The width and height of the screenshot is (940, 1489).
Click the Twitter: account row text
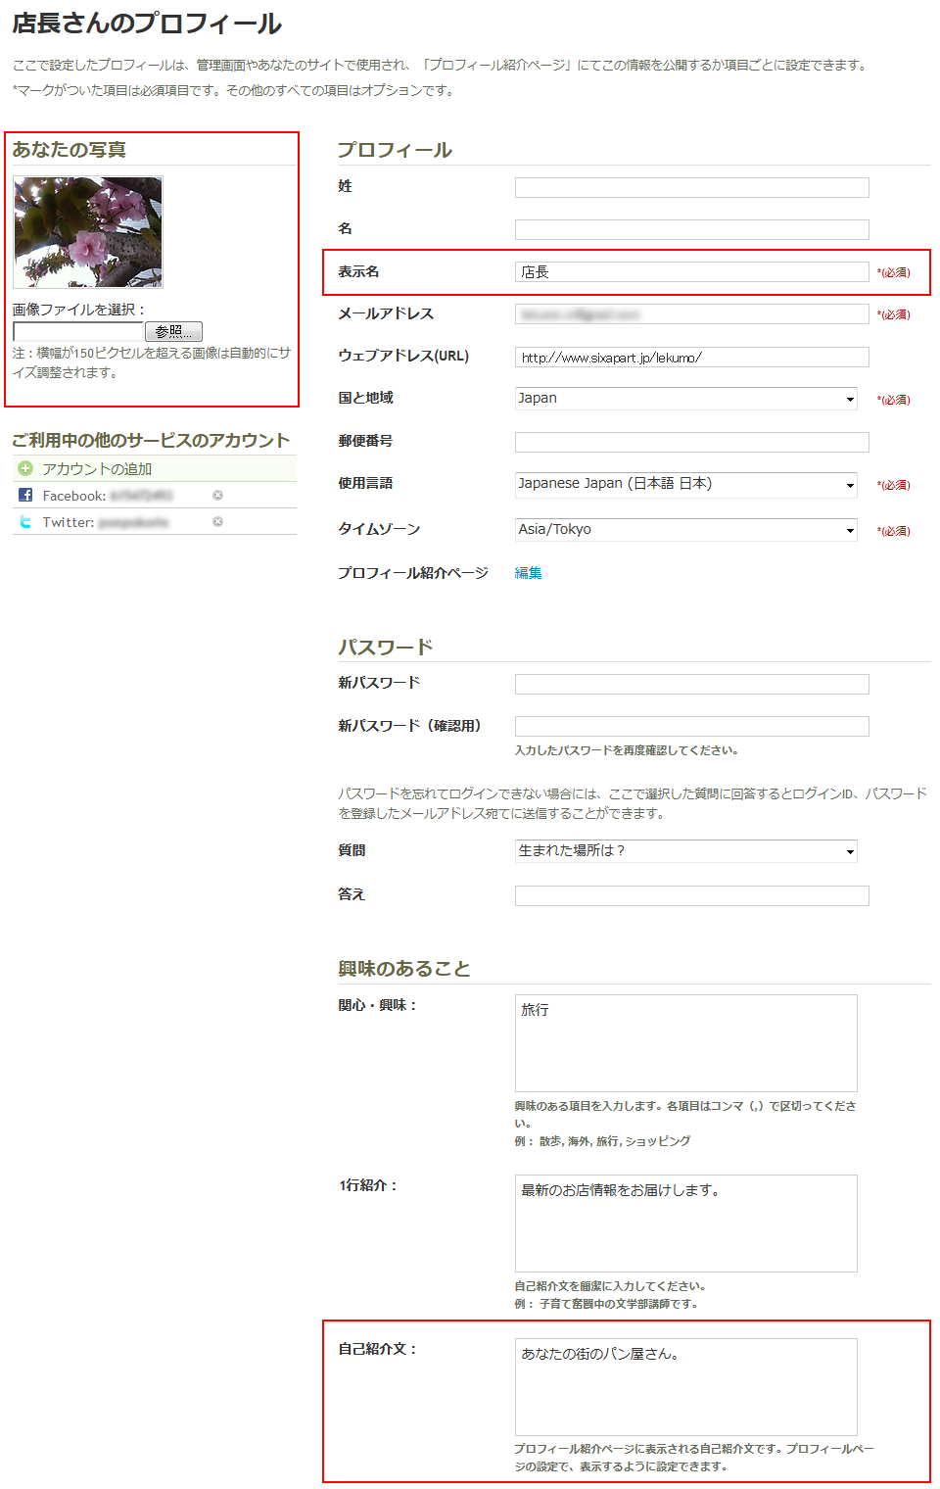point(105,522)
